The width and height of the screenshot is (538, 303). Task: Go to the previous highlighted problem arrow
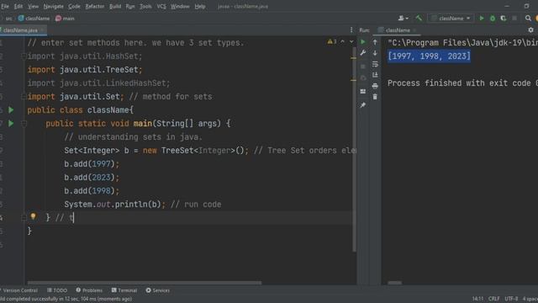click(x=342, y=41)
